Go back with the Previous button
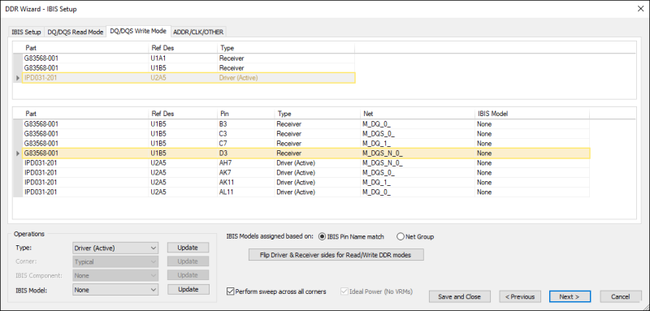650x311 pixels. click(520, 296)
